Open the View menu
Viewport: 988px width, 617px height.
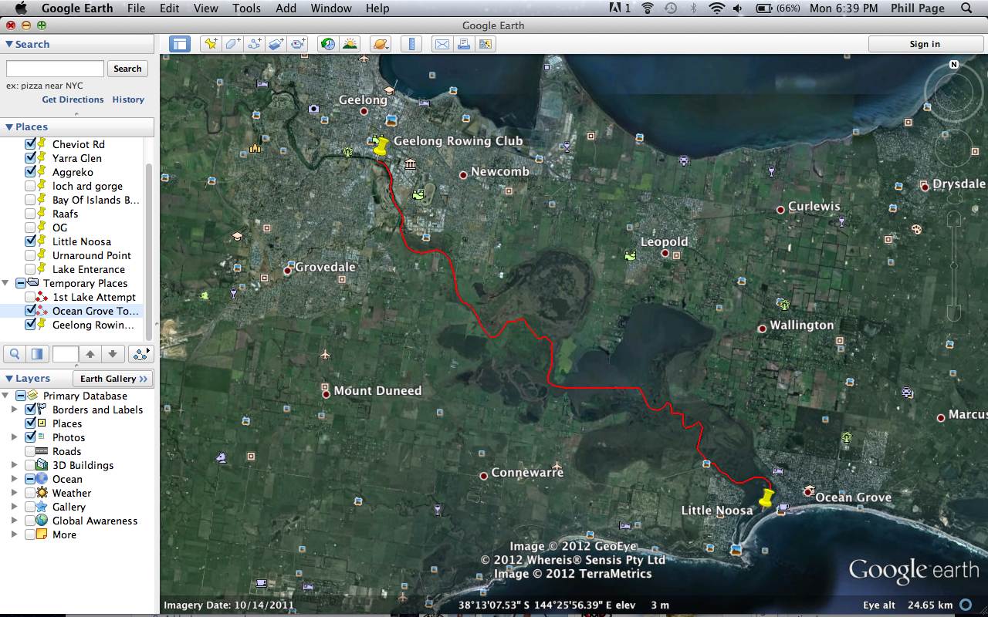(205, 8)
